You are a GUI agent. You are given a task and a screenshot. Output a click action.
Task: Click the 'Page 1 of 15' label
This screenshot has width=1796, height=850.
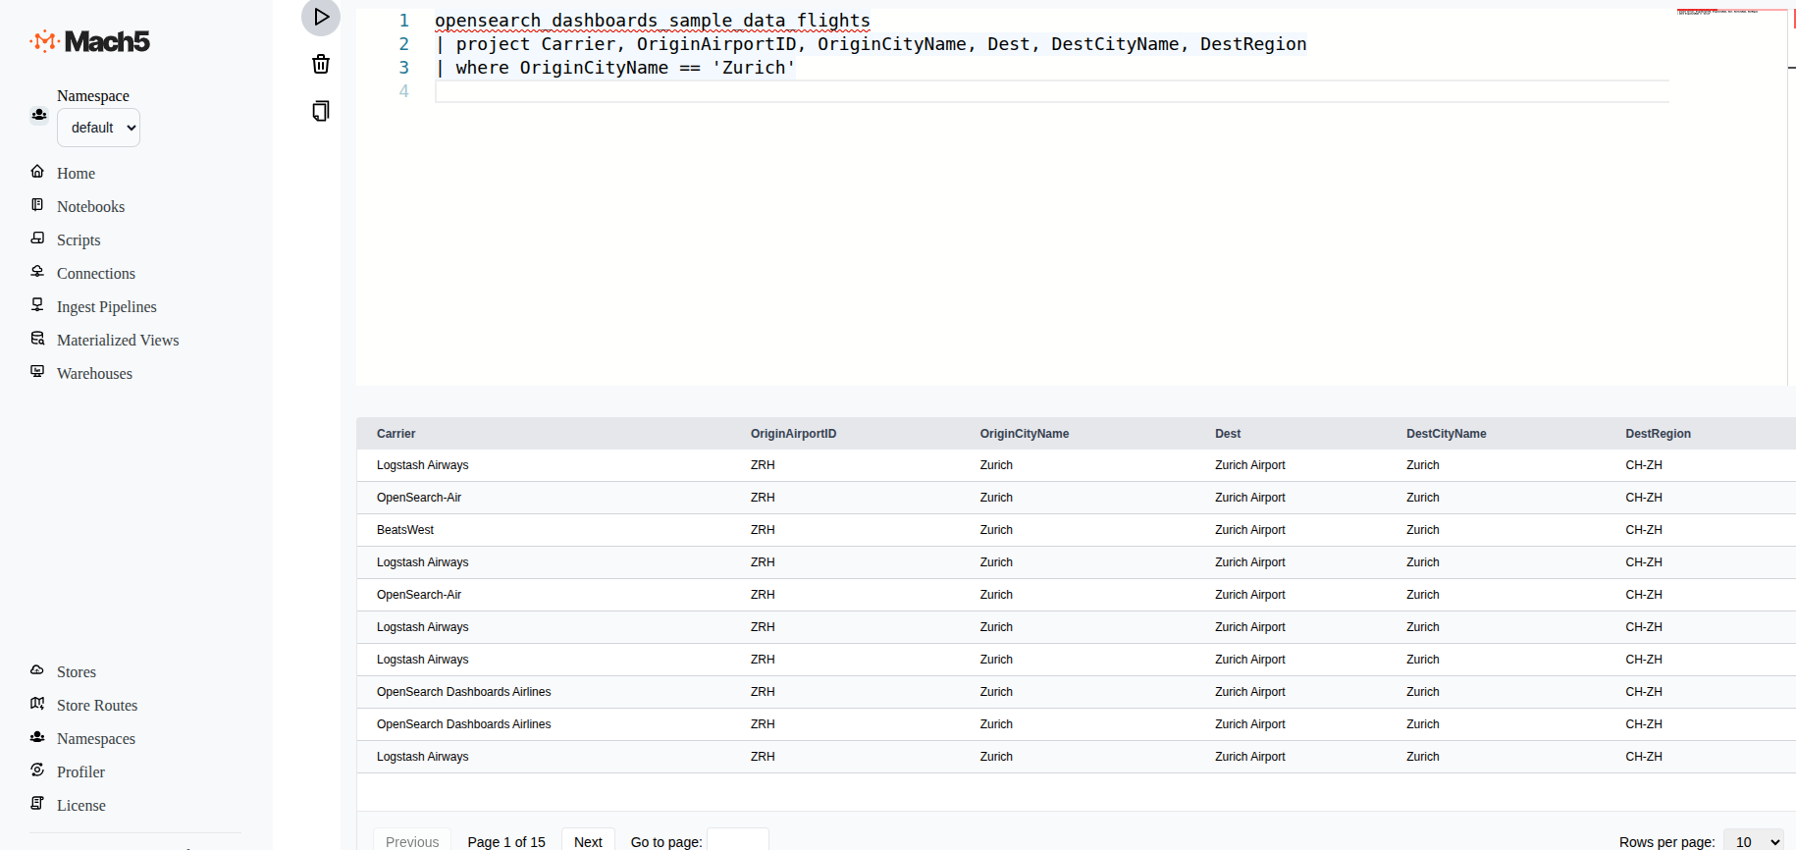[506, 842]
